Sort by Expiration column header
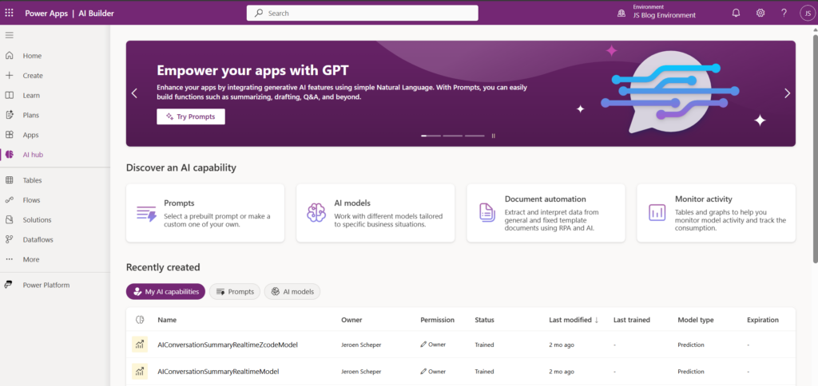 pyautogui.click(x=763, y=320)
